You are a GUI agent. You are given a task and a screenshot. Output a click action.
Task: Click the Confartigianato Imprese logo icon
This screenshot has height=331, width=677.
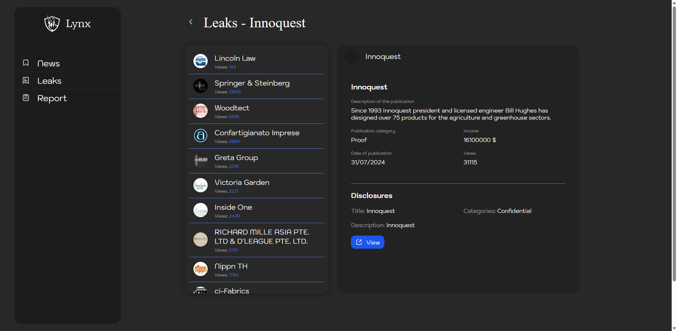(x=201, y=136)
